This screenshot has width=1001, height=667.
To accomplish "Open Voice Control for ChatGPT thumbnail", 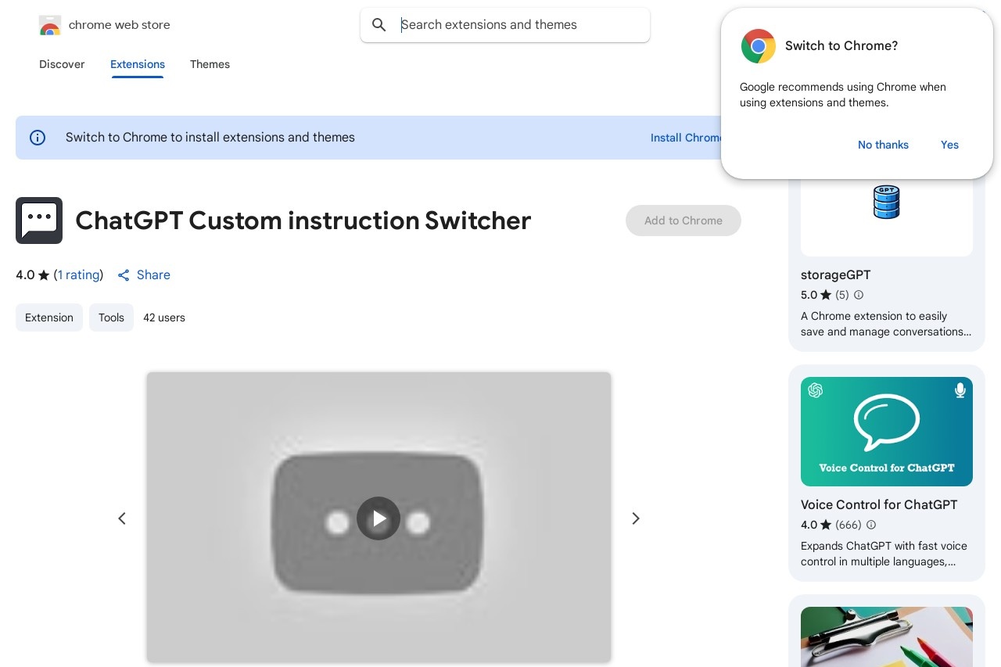I will tap(887, 432).
